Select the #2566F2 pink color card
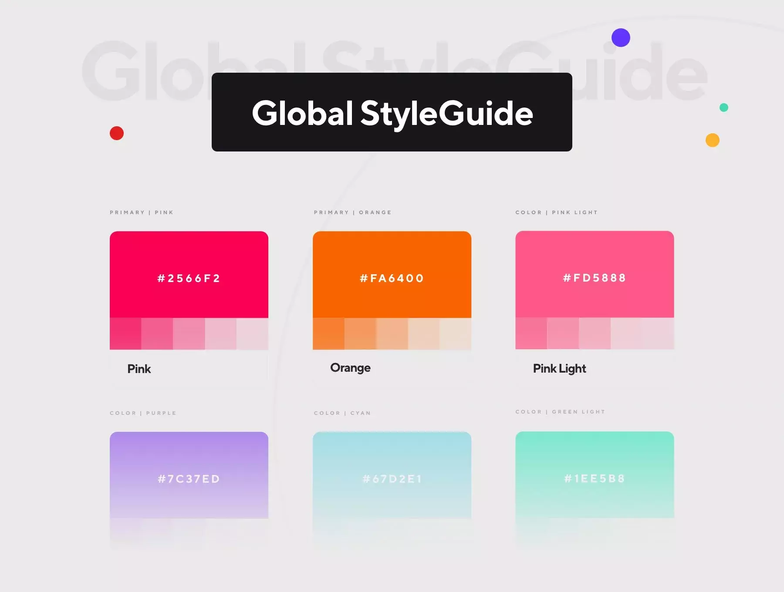This screenshot has width=784, height=592. [189, 275]
